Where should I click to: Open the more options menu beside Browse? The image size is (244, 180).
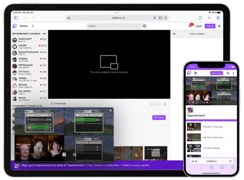pyautogui.click(x=33, y=26)
